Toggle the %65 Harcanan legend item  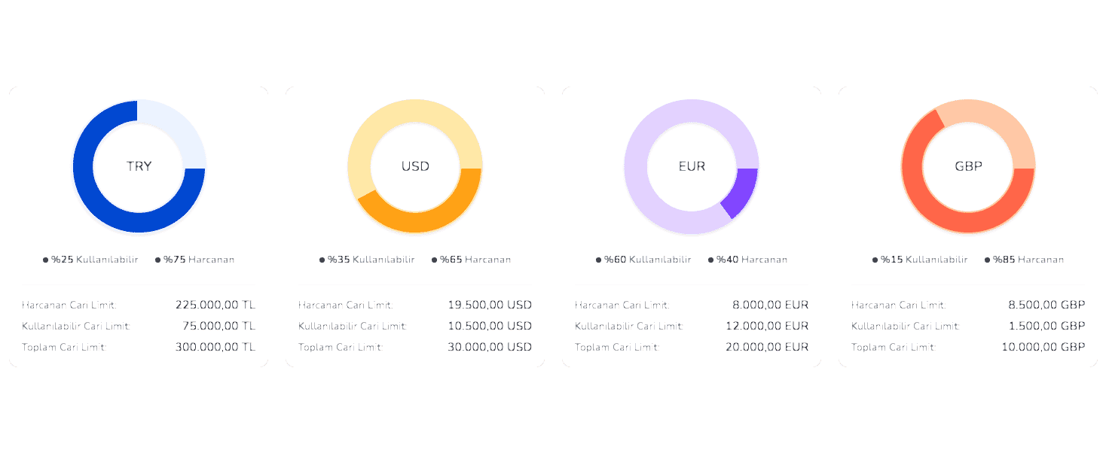(x=472, y=260)
